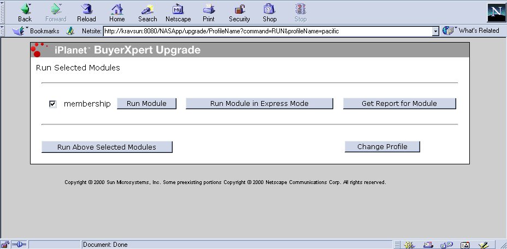Open My Netscape from toolbar
The height and width of the screenshot is (249, 507).
[x=178, y=13]
